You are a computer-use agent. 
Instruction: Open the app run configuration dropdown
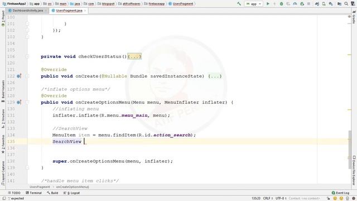click(253, 4)
